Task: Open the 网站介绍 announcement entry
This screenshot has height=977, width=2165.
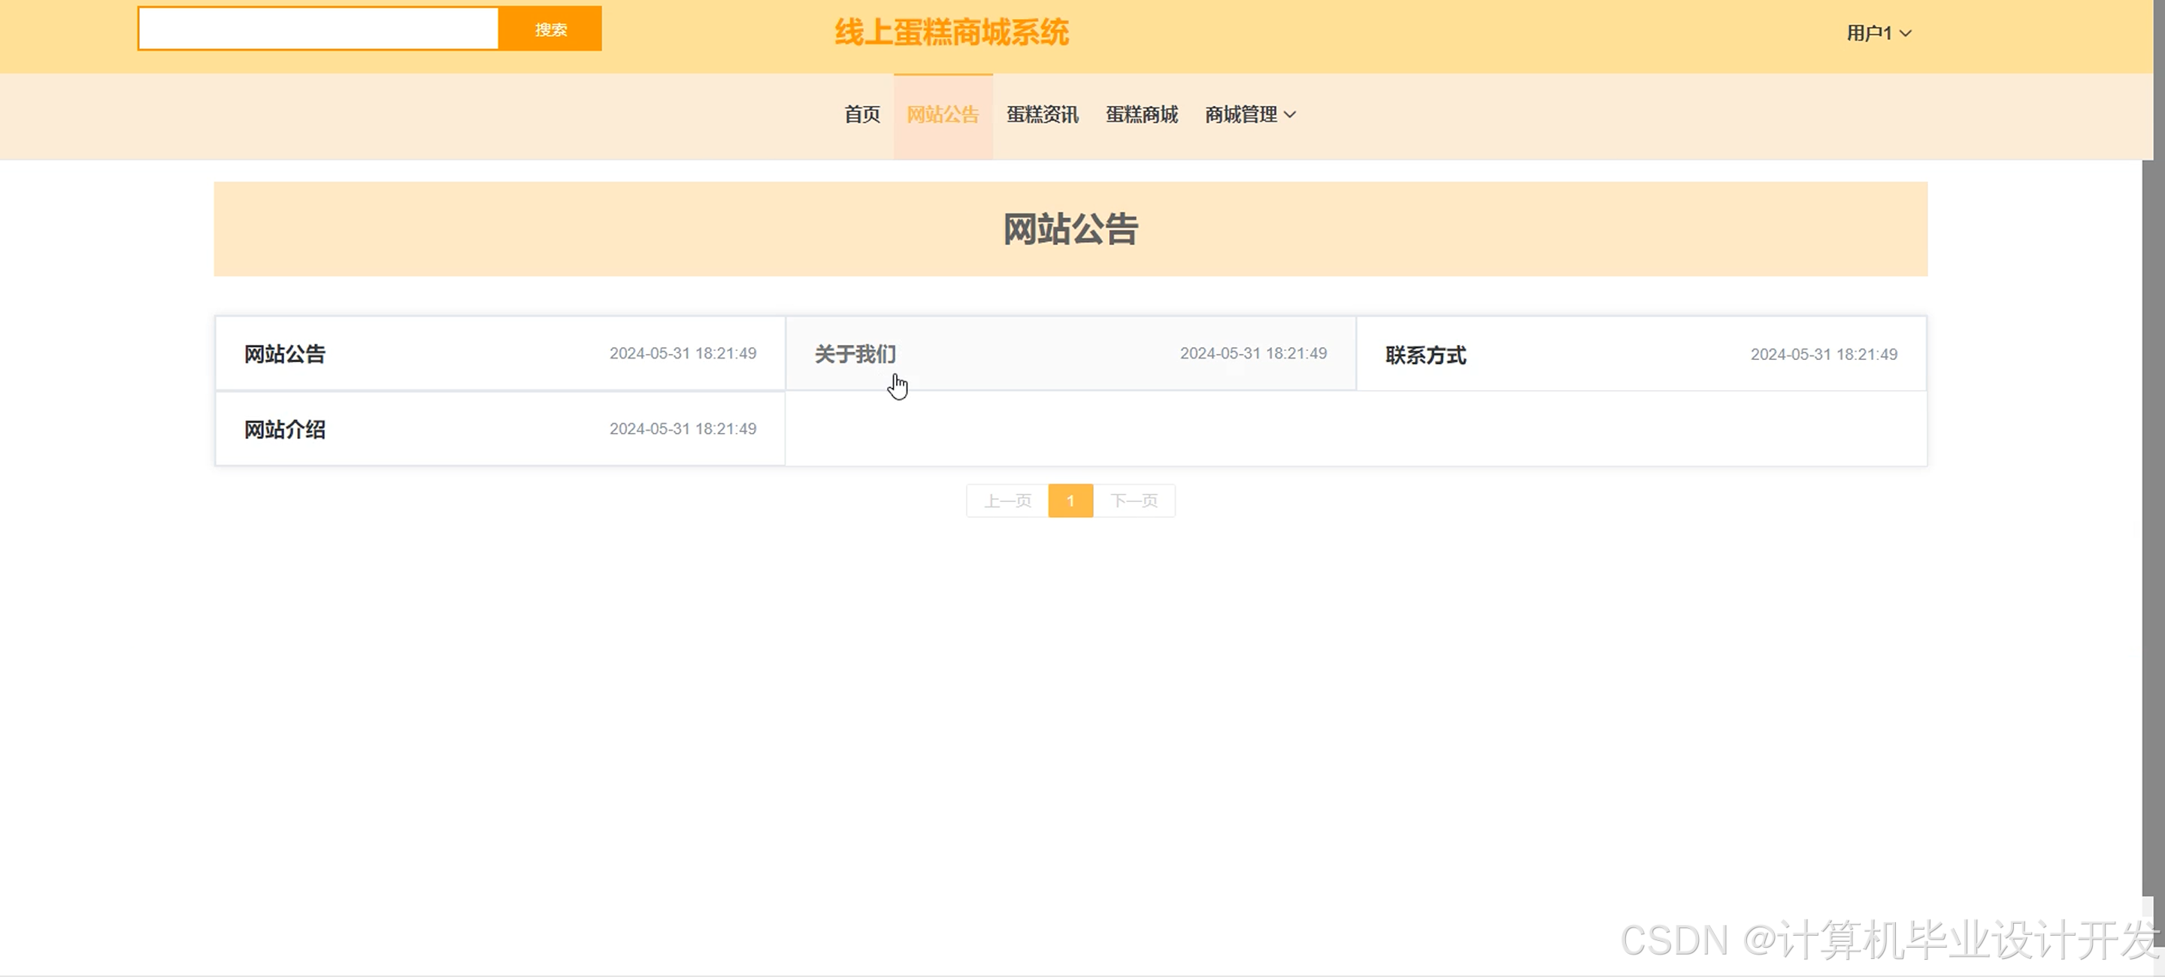Action: point(284,429)
